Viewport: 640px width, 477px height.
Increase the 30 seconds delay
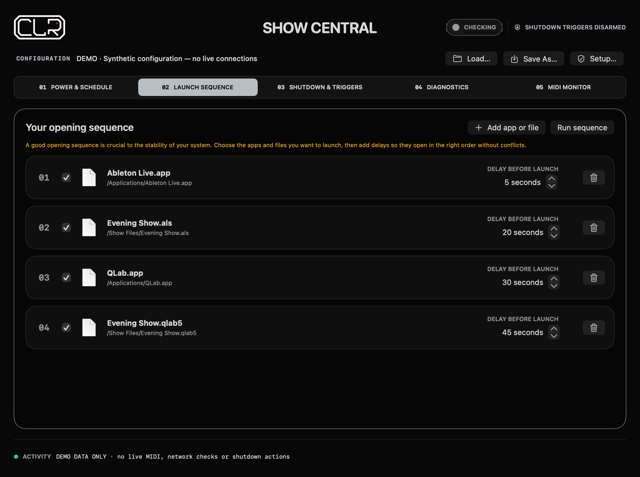tap(554, 279)
